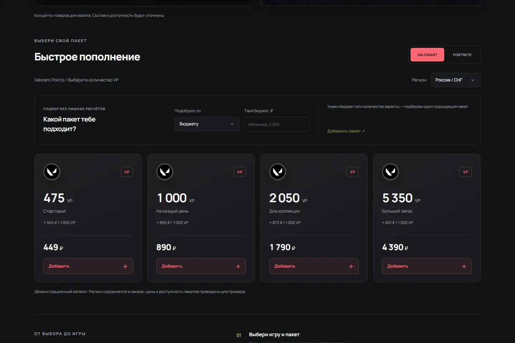Click the Добавить пакет link
This screenshot has width=515, height=343.
coord(346,131)
